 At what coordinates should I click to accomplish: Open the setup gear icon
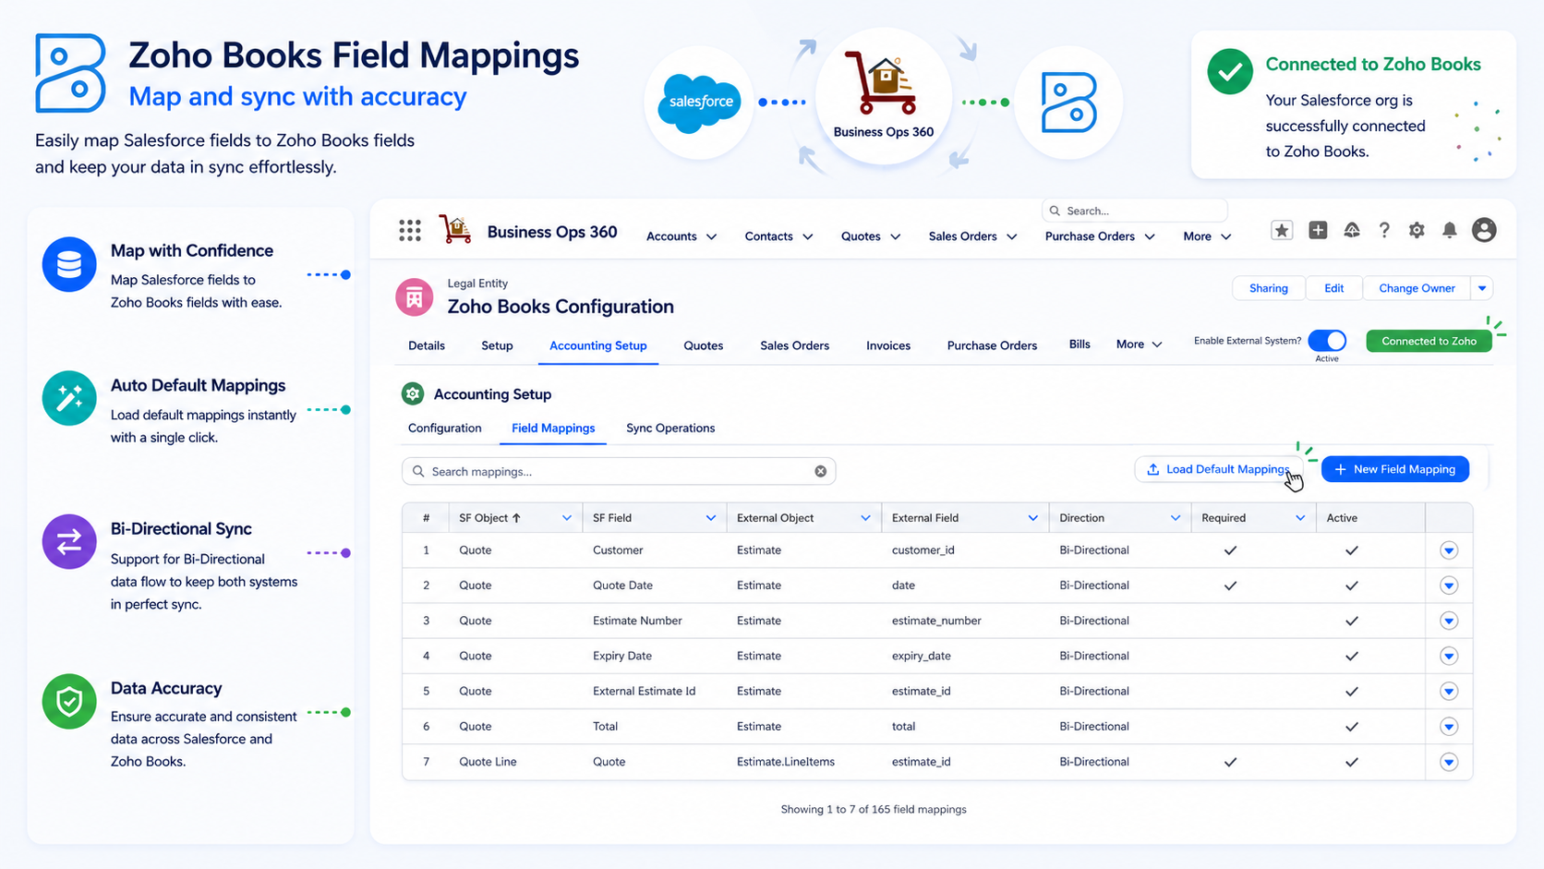tap(1417, 230)
